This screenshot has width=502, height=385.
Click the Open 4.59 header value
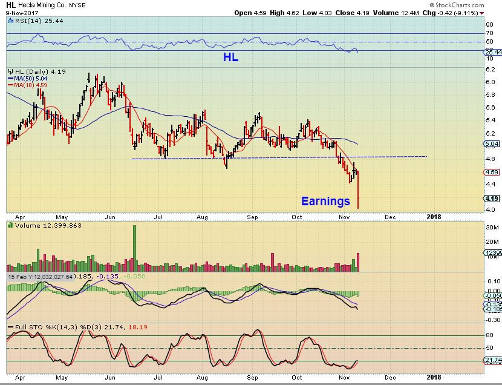(250, 13)
